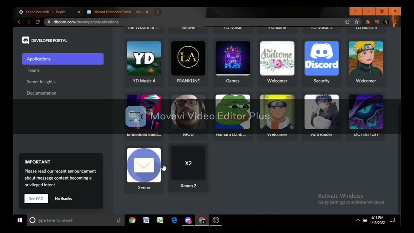Open Teams in the sidebar

point(33,70)
